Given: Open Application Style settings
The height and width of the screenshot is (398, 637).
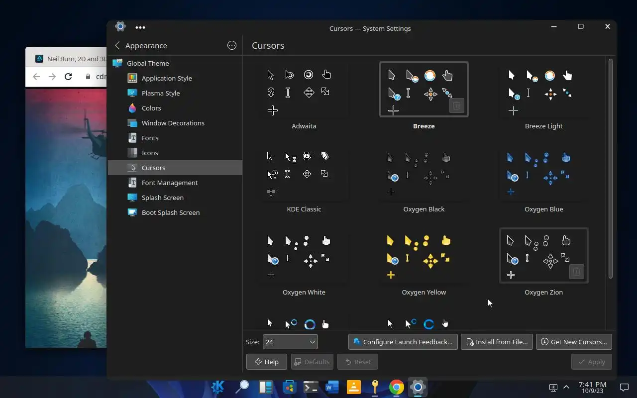Looking at the screenshot, I should (175, 78).
